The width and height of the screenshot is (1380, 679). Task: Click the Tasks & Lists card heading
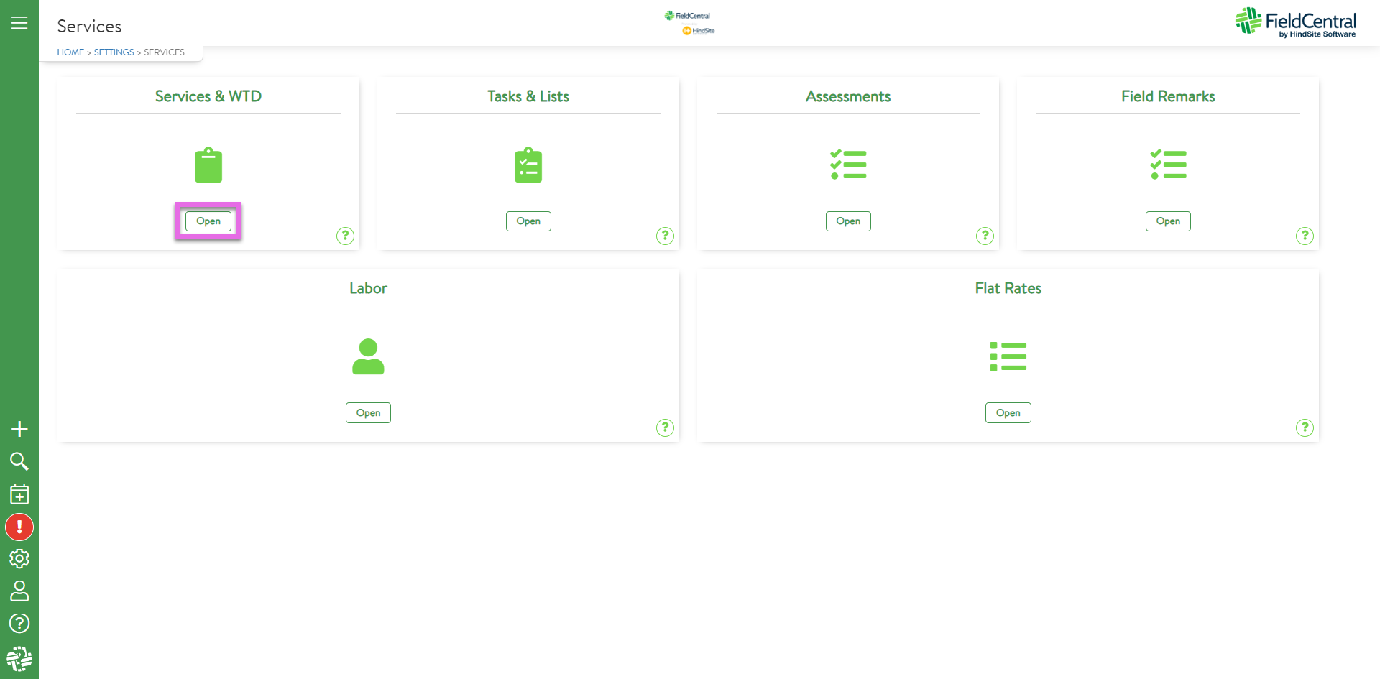528,96
